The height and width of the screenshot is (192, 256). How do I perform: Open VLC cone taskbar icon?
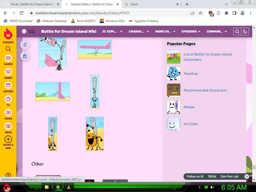coord(69,187)
